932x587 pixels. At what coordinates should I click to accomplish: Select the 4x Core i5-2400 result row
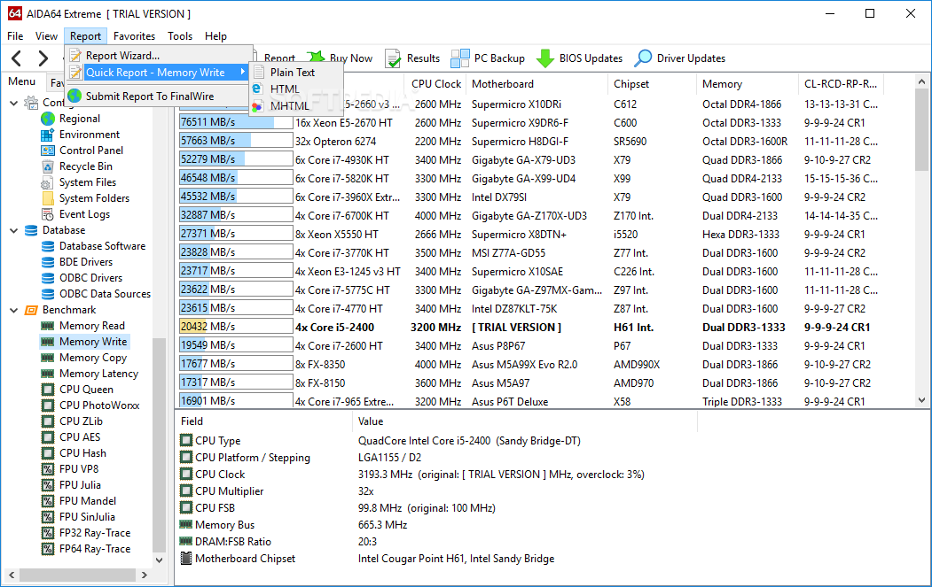pos(530,327)
